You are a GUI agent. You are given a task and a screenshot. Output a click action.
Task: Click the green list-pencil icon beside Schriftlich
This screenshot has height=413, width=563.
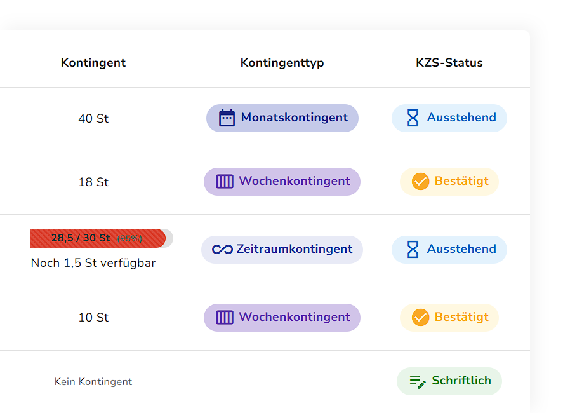[x=418, y=381]
